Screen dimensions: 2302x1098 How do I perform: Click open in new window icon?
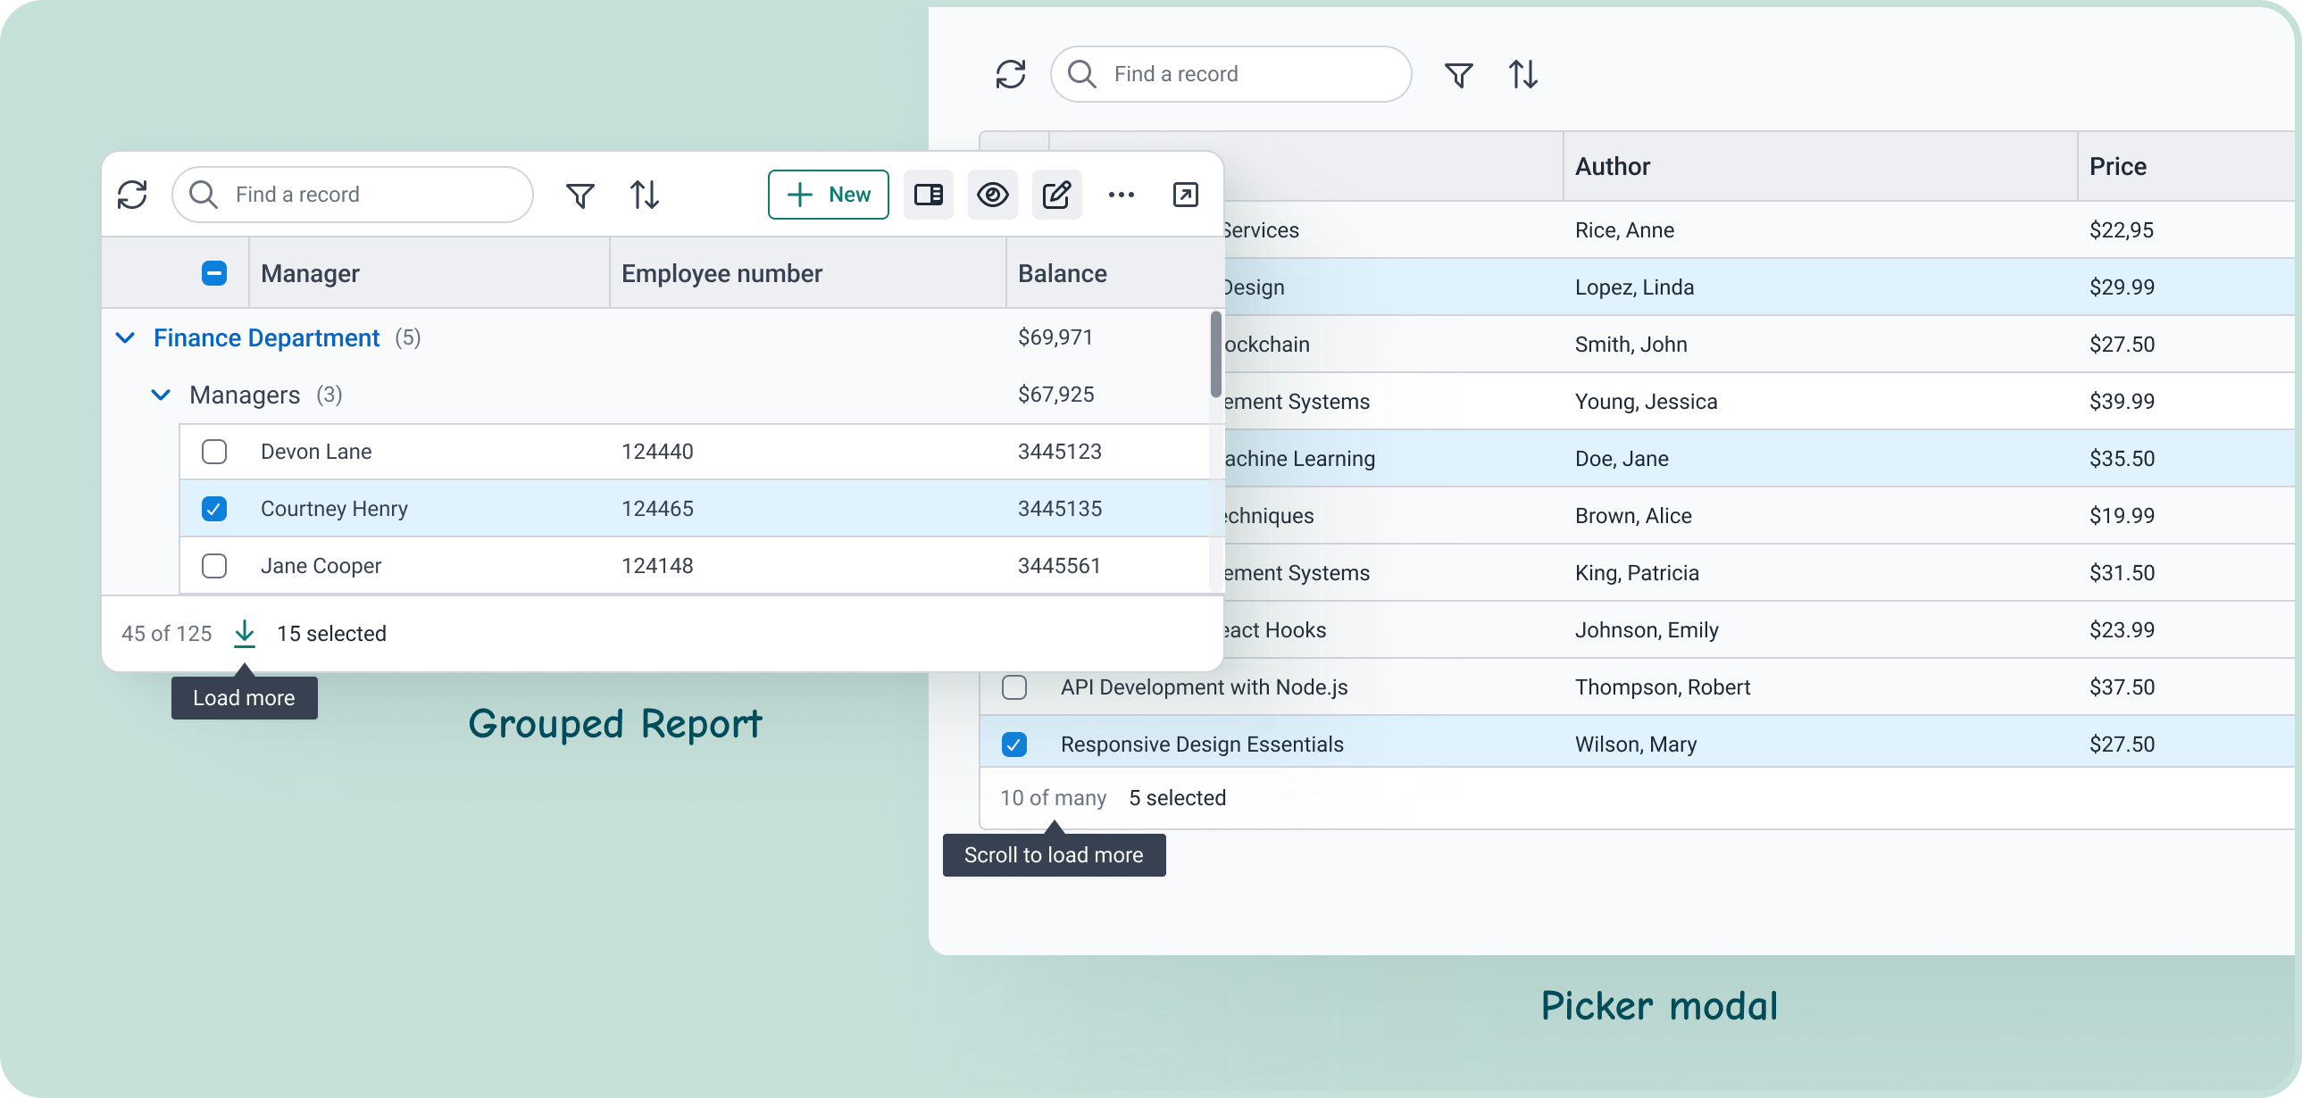click(1185, 195)
